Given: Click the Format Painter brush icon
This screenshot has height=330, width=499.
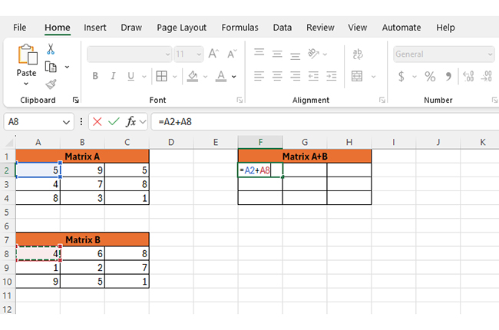Looking at the screenshot, I should click(51, 84).
